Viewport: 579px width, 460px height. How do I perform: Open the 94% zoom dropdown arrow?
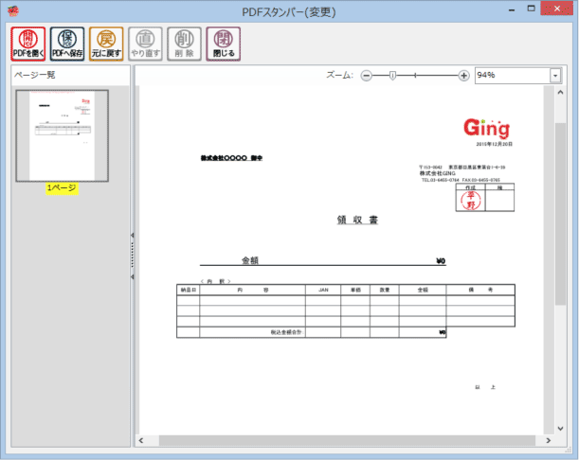pos(555,76)
